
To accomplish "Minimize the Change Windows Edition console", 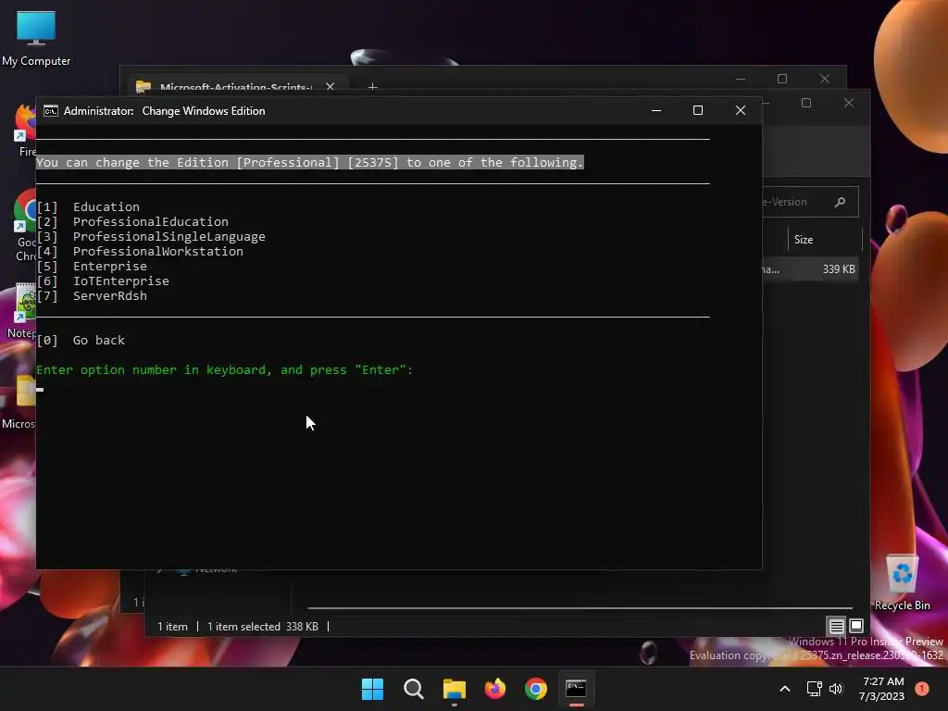I will tap(656, 111).
